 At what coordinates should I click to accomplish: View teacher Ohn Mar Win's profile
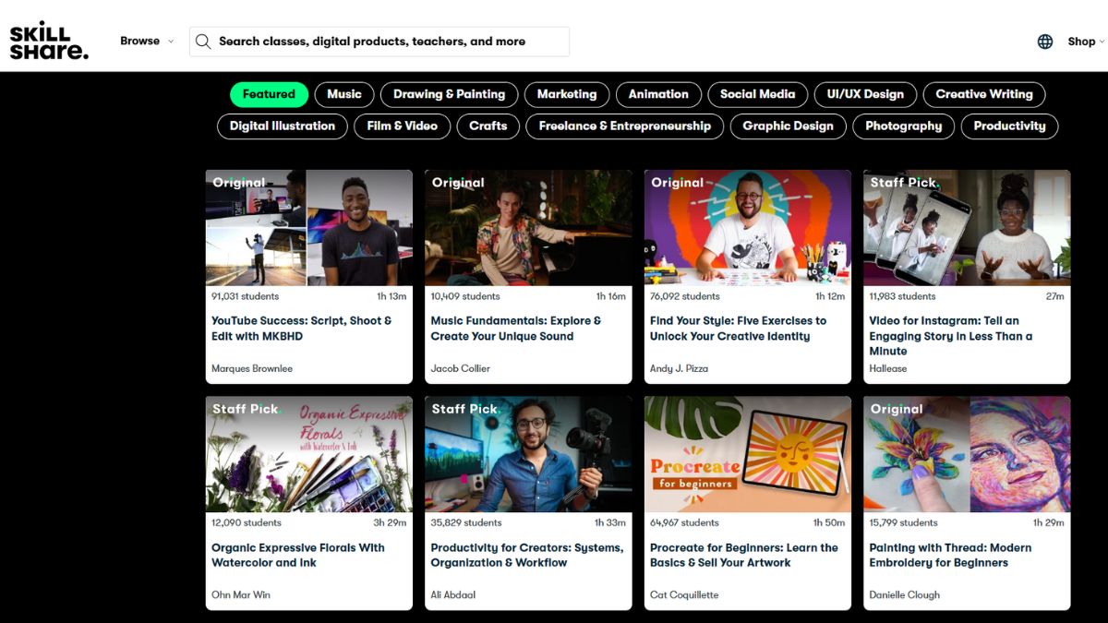[241, 595]
